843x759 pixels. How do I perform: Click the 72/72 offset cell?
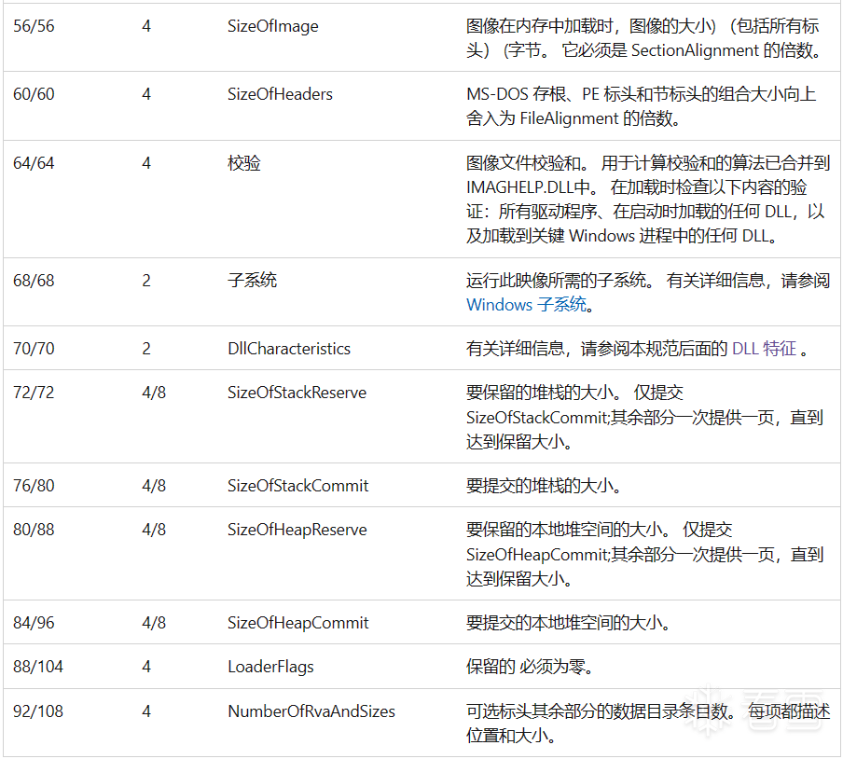34,393
